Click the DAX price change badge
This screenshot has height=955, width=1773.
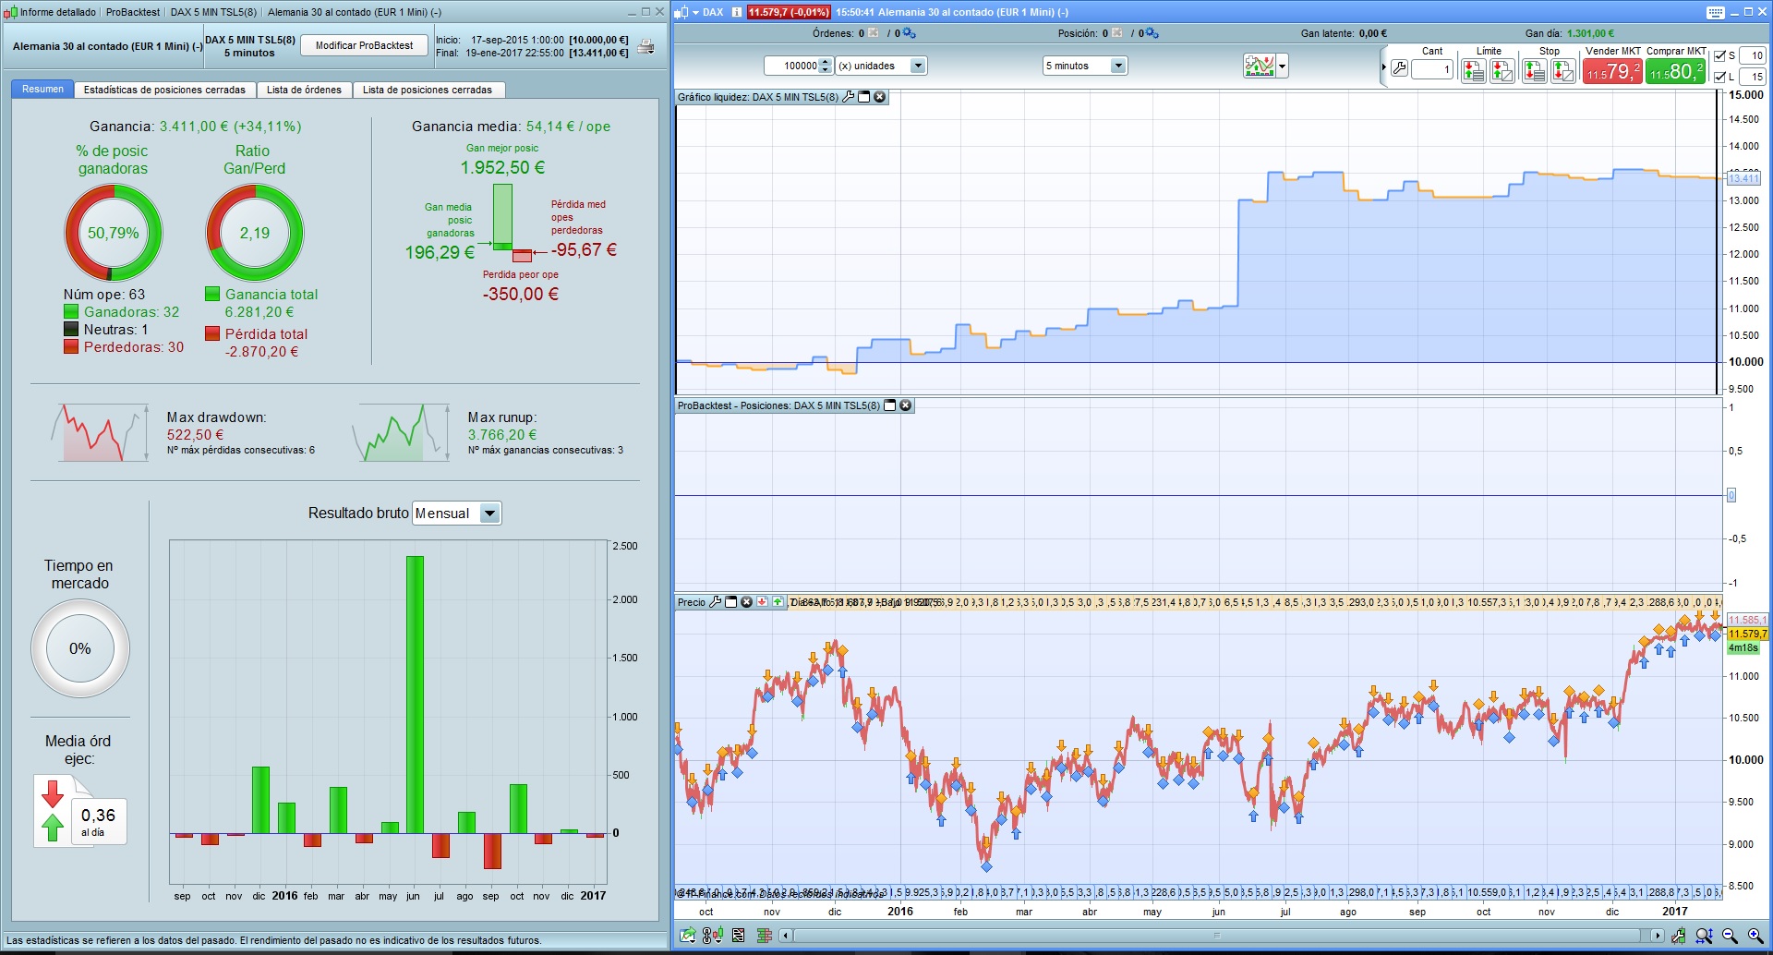coord(789,12)
